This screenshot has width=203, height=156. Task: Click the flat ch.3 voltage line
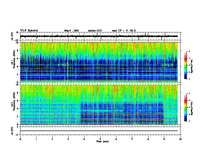99,131
